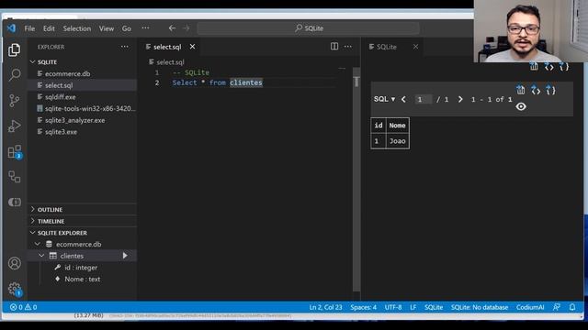The image size is (588, 330).
Task: Open the Extensions view
Action: 15,151
